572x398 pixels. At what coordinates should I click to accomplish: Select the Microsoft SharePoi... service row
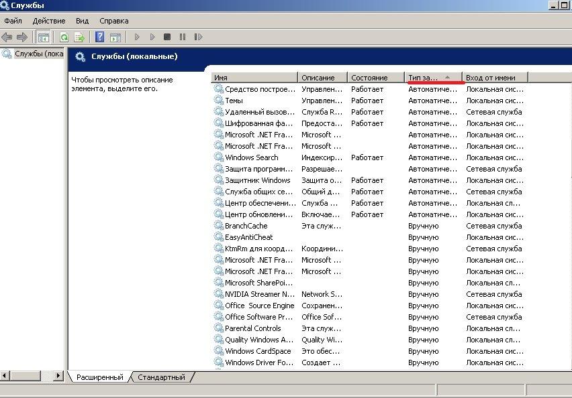[369, 283]
